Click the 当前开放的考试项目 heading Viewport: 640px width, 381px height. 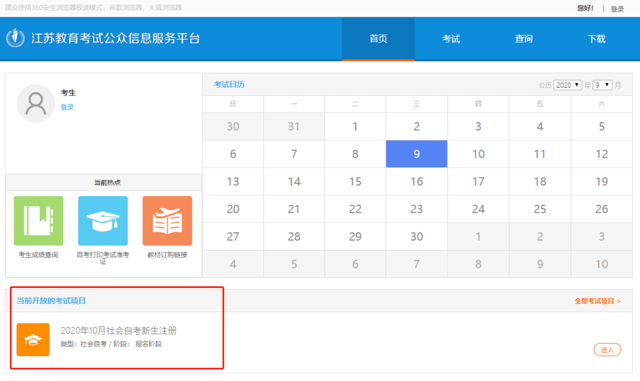pos(51,300)
